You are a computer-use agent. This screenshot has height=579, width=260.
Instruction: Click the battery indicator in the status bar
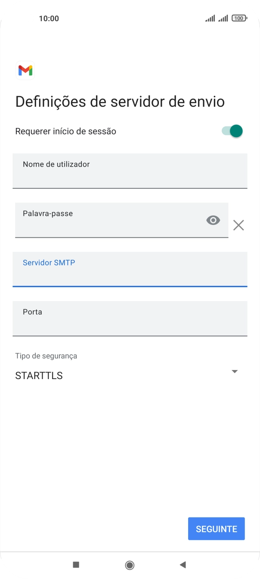(x=239, y=18)
